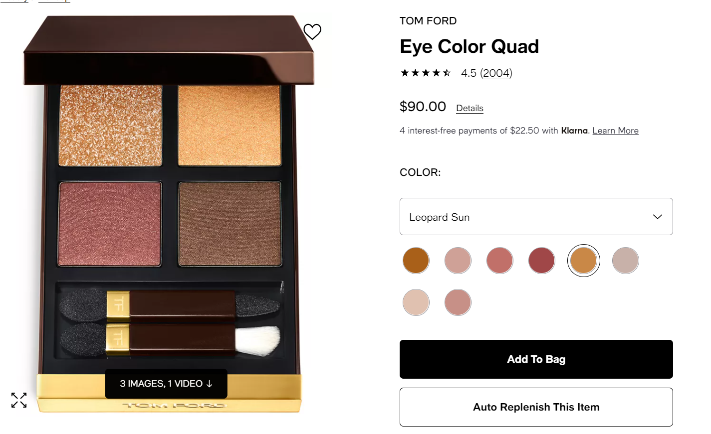Open fullscreen image view with expand arrows
The image size is (711, 434).
point(19,400)
